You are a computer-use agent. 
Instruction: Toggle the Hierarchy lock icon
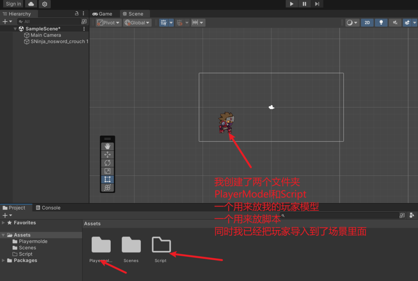pos(77,13)
